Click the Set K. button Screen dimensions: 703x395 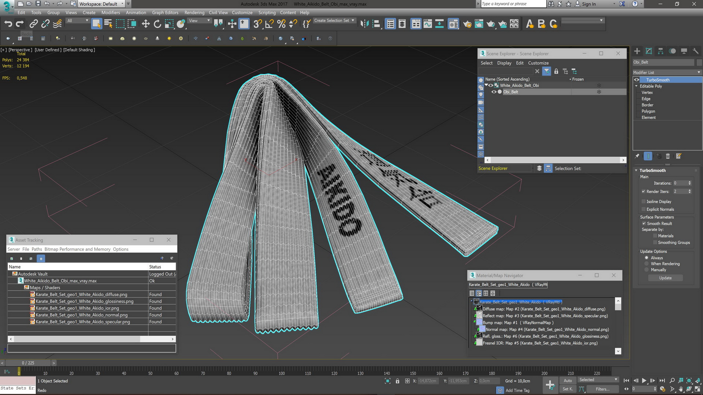pos(568,389)
